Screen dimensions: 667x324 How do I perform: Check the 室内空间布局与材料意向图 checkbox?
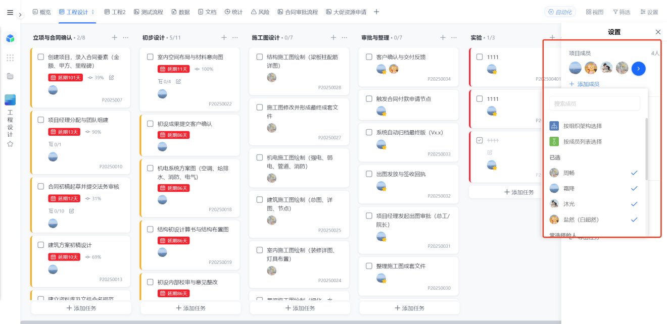[150, 57]
